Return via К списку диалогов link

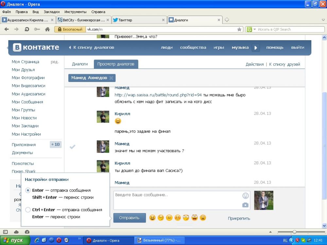pyautogui.click(x=92, y=47)
